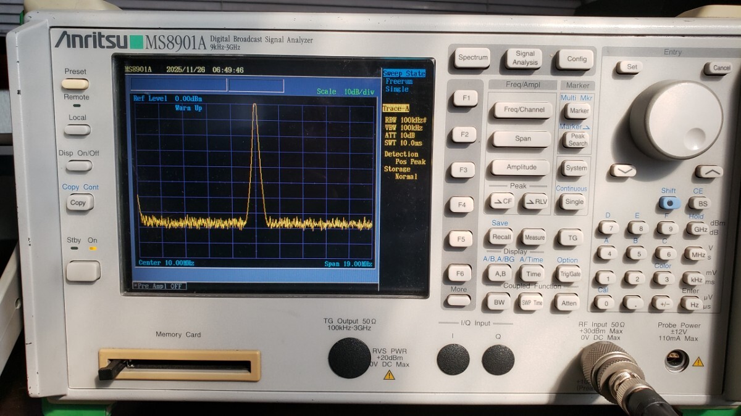This screenshot has width=741, height=416.
Task: Toggle the Stby/On power button
Action: [x=83, y=271]
